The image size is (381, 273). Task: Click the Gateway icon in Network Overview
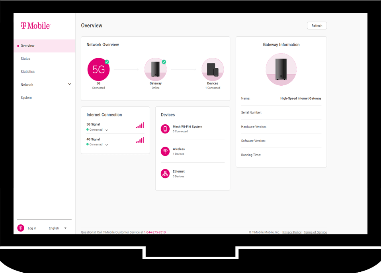[x=155, y=69]
